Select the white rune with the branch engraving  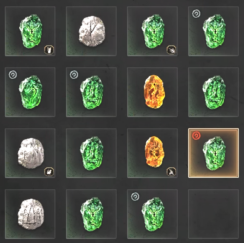(x=92, y=31)
